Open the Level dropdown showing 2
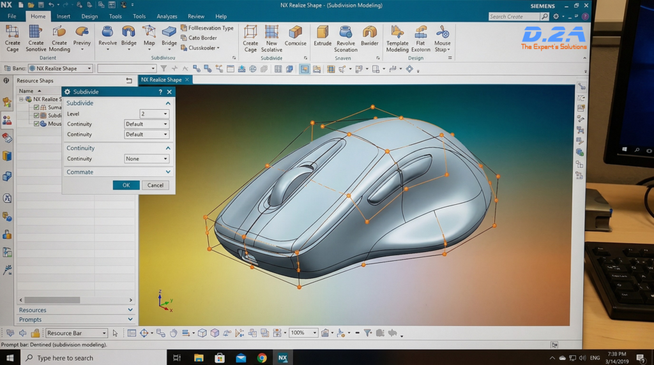Image resolution: width=654 pixels, height=365 pixels. [154, 114]
